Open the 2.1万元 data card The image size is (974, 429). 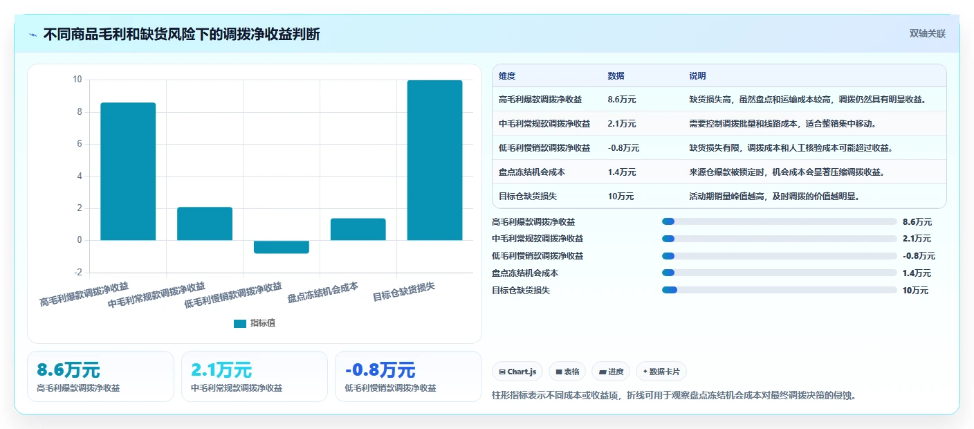[x=254, y=376]
